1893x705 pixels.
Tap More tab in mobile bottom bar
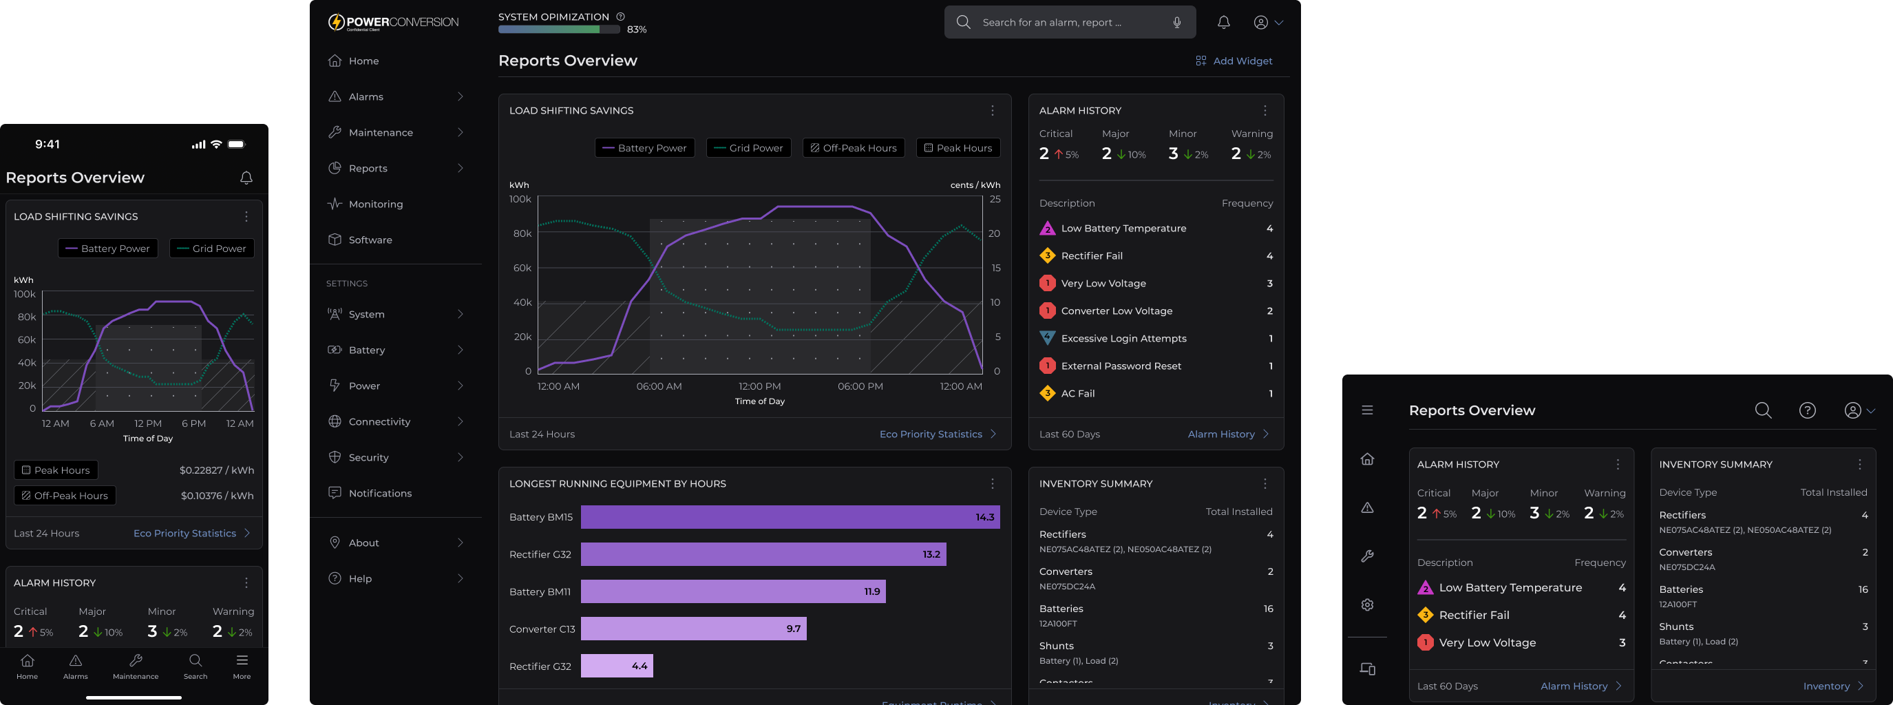point(242,666)
